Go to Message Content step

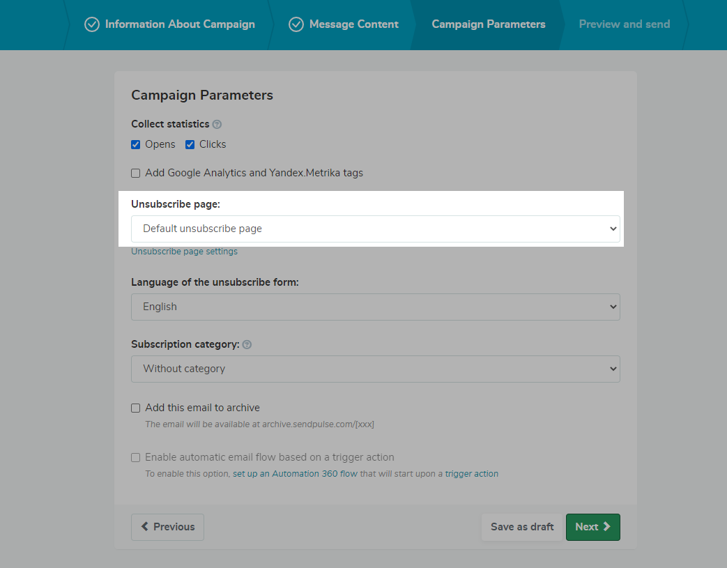353,24
